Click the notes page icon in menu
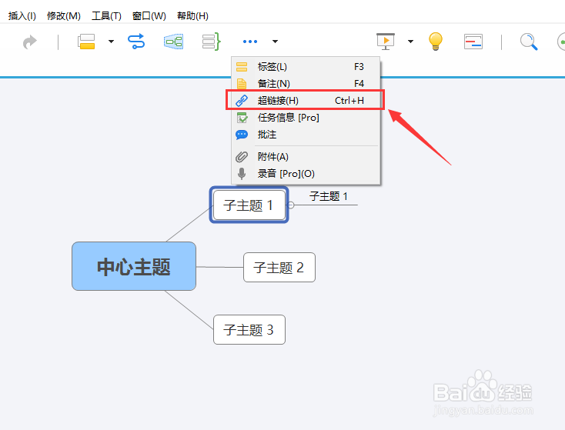Image resolution: width=565 pixels, height=430 pixels. (x=242, y=84)
